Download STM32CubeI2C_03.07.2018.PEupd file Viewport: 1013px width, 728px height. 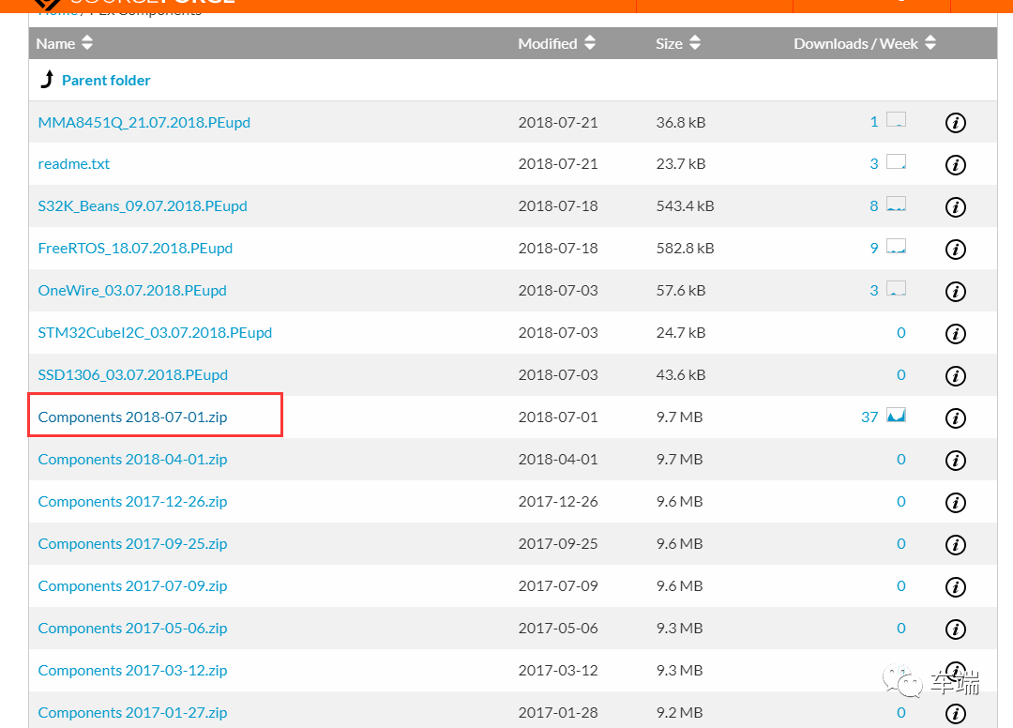[x=155, y=332]
